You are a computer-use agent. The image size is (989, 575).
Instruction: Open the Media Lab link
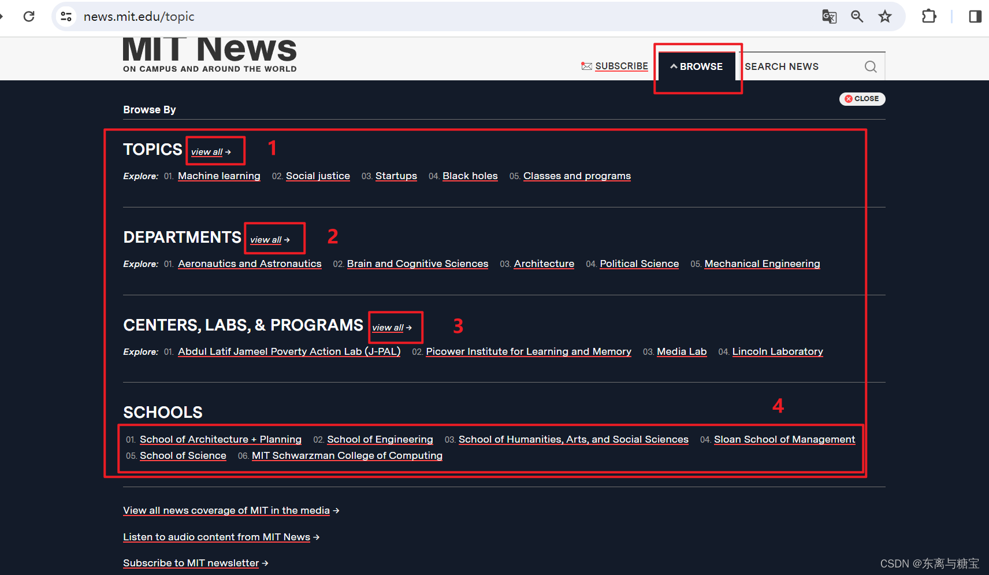682,351
